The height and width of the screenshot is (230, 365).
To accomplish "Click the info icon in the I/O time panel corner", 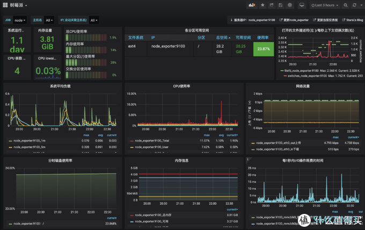I will click(247, 159).
